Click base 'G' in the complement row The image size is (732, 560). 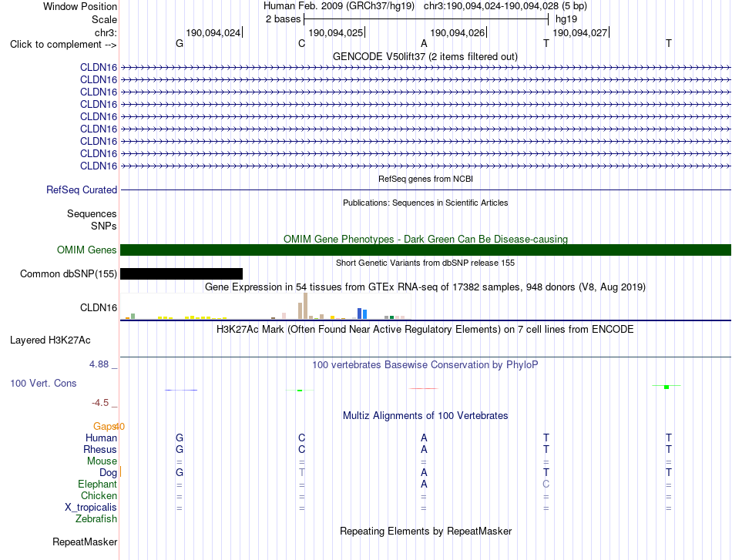point(180,43)
